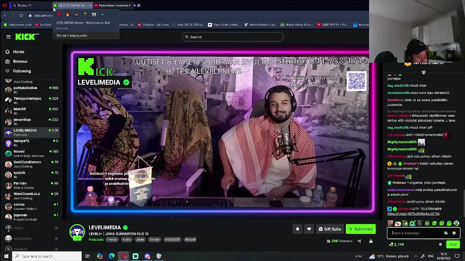Click the eyes emoji in the tab popup
465x261 pixels.
[94, 14]
